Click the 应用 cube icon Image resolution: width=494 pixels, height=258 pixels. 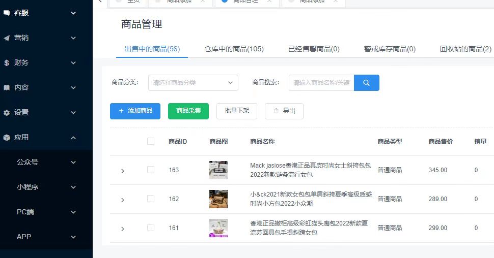pos(7,137)
